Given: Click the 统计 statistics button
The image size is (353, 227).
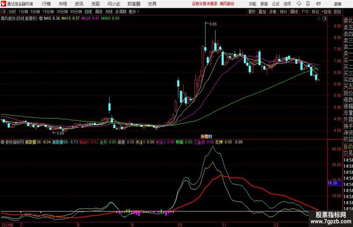Looking at the screenshot, I should [x=283, y=12].
